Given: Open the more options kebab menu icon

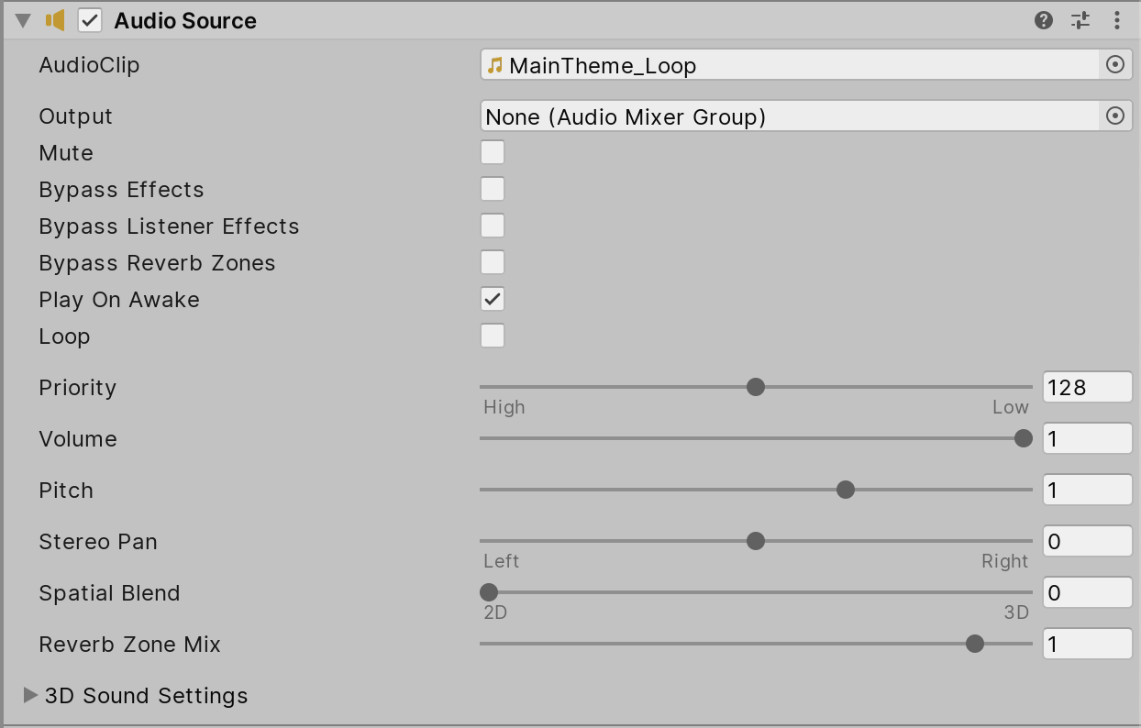Looking at the screenshot, I should pos(1119,19).
